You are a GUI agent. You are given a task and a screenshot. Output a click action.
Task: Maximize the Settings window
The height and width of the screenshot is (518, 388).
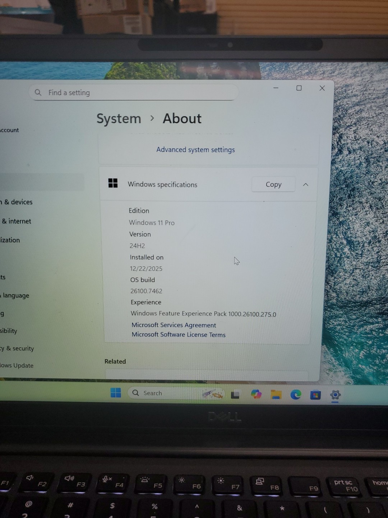click(299, 88)
